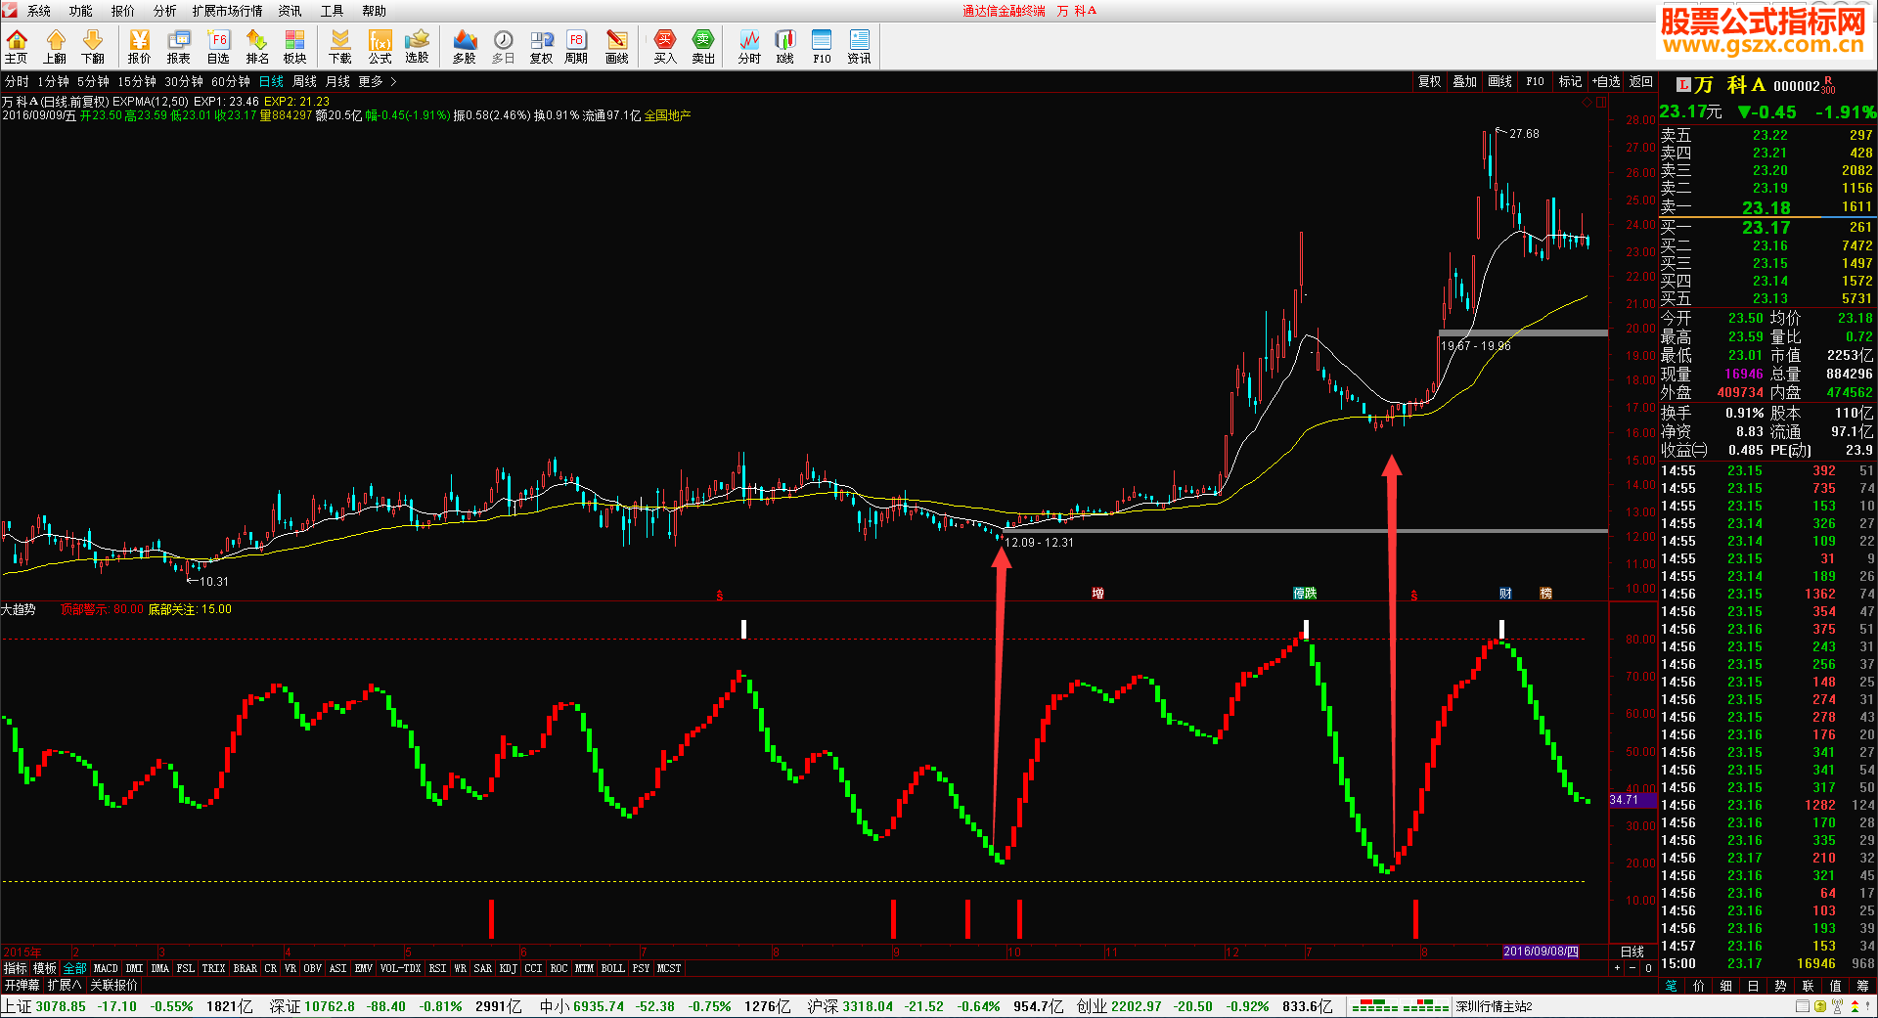The image size is (1878, 1018).
Task: Open the 帮助 menu
Action: (x=375, y=11)
